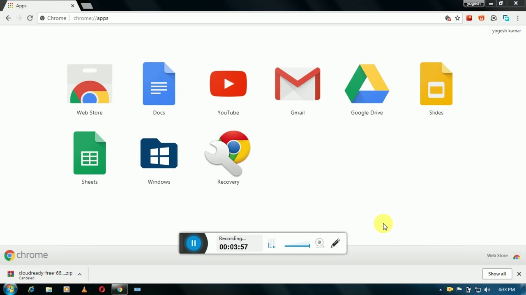526x295 pixels.
Task: Click the yellow recorder tray icon
Action: click(450, 289)
